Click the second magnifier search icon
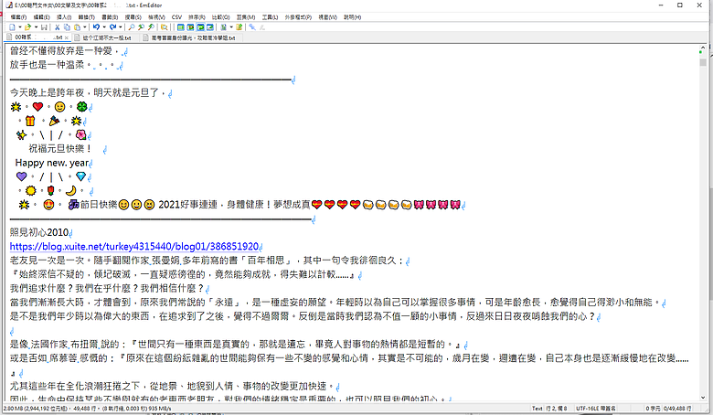 tap(141, 27)
